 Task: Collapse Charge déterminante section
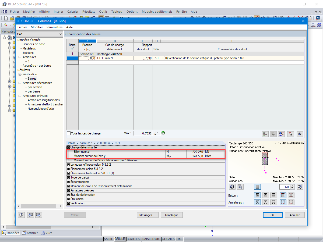(x=69, y=147)
